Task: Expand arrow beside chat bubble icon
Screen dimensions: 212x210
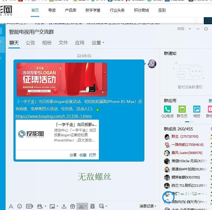Action: point(106,206)
